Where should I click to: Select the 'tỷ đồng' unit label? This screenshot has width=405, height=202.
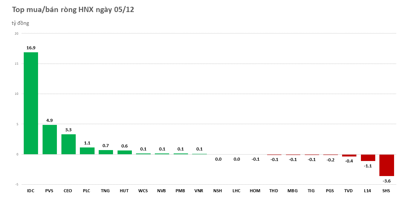tap(20, 23)
